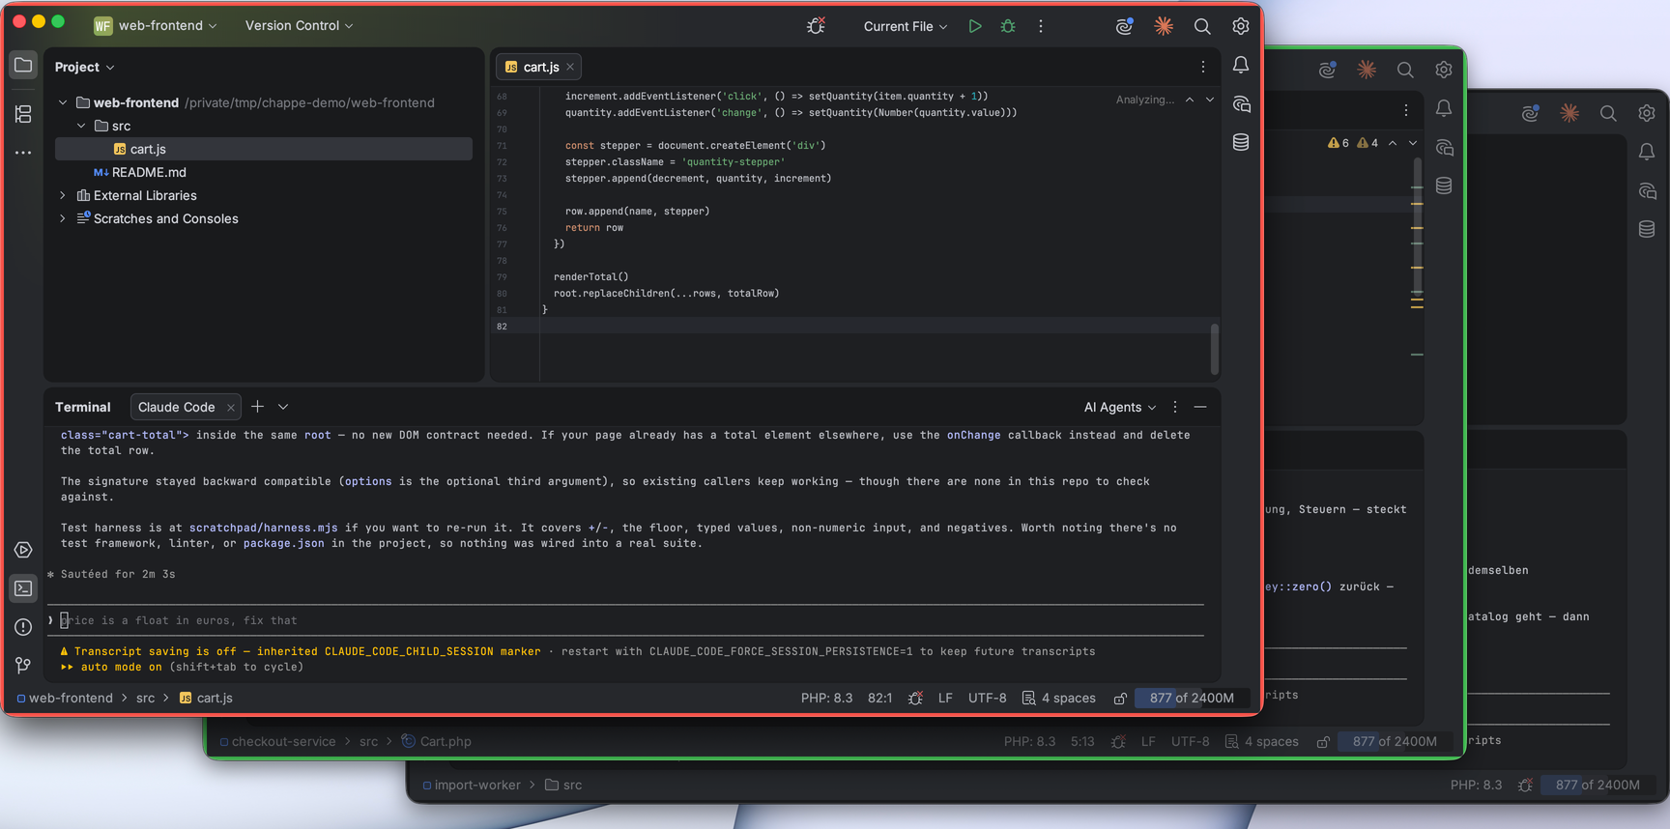
Task: Open the terminal new-session dropdown arrow
Action: pos(283,407)
